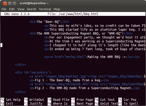Click the ^G Get Help shortcut
Image resolution: width=146 pixels, height=106 pixels.
pos(10,100)
